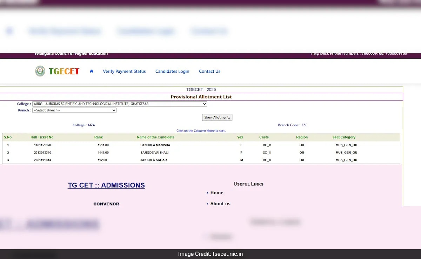The width and height of the screenshot is (421, 259).
Task: Click rank value 1511.00
Action: coord(103,145)
